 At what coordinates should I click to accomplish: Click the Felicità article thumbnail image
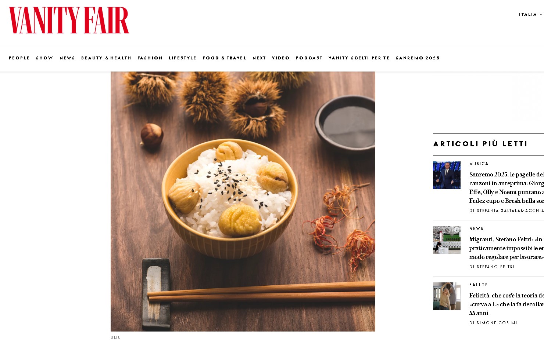pos(447,296)
